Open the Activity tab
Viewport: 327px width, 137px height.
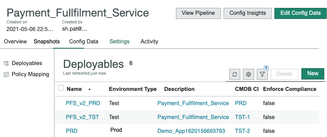[149, 42]
